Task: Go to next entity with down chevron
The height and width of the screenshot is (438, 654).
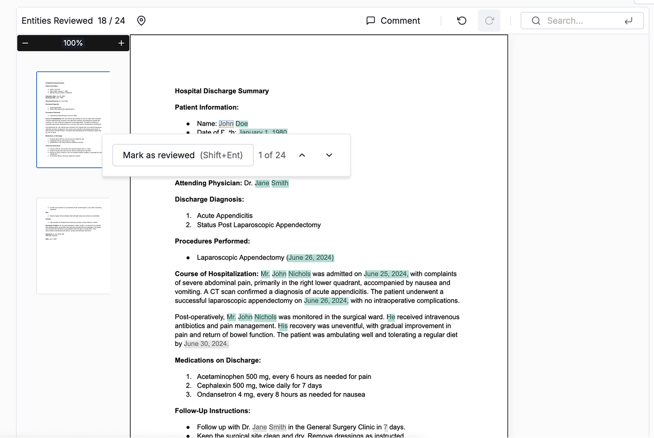Action: point(329,155)
